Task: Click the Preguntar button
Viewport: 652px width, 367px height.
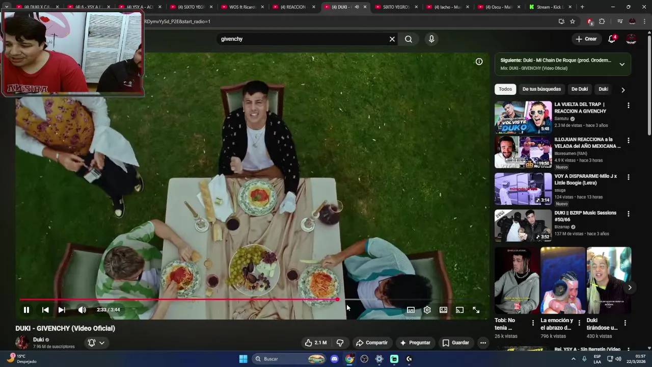Action: 415,343
